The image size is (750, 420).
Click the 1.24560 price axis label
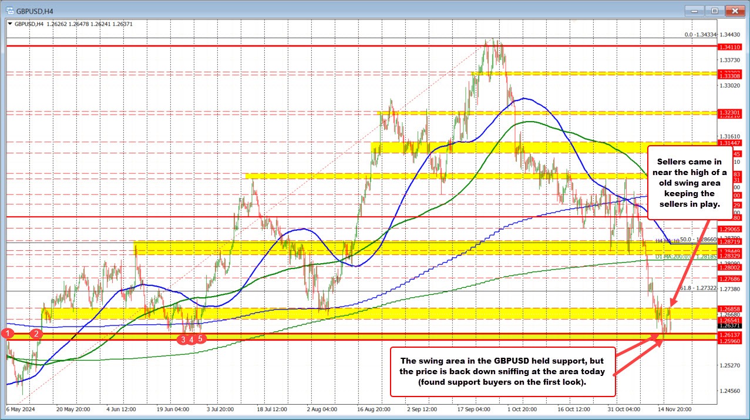coord(729,391)
